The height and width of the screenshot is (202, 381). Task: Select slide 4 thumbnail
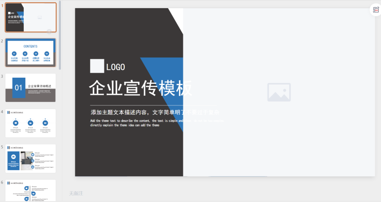point(30,123)
